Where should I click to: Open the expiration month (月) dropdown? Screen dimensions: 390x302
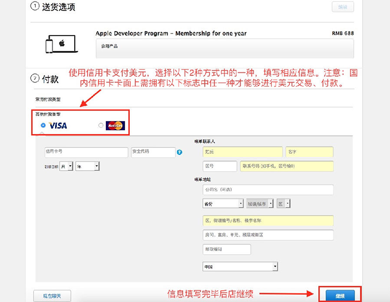[x=65, y=166]
